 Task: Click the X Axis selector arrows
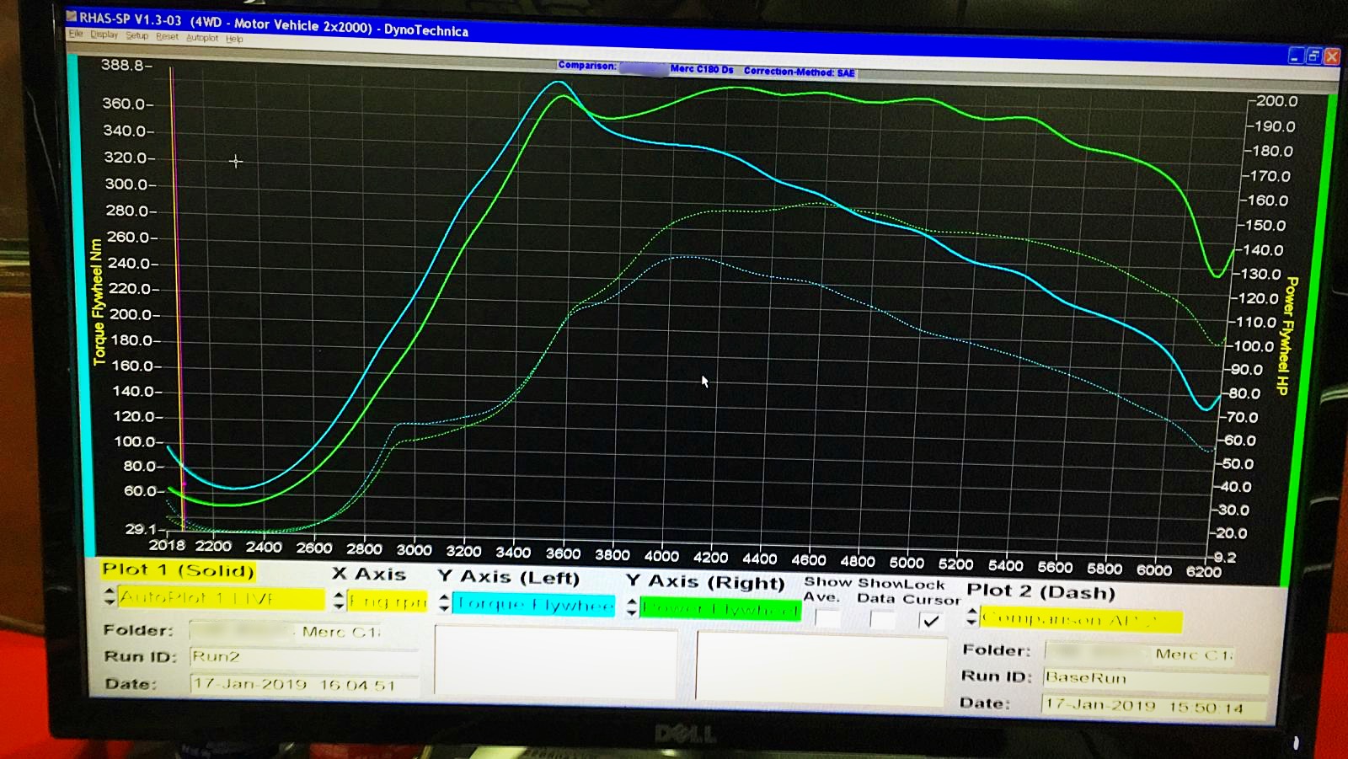(339, 600)
